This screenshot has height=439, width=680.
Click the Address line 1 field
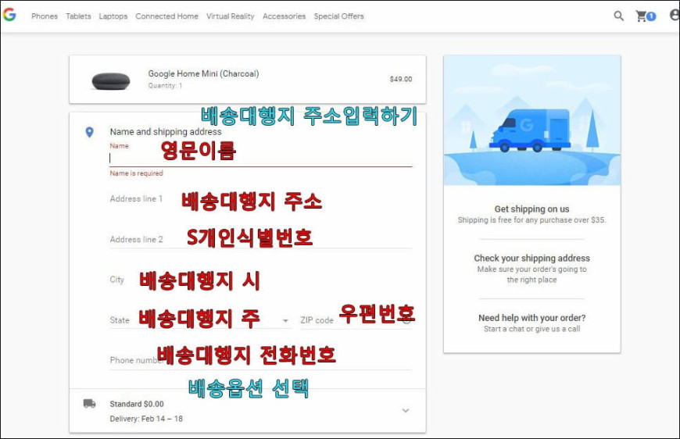click(x=260, y=199)
